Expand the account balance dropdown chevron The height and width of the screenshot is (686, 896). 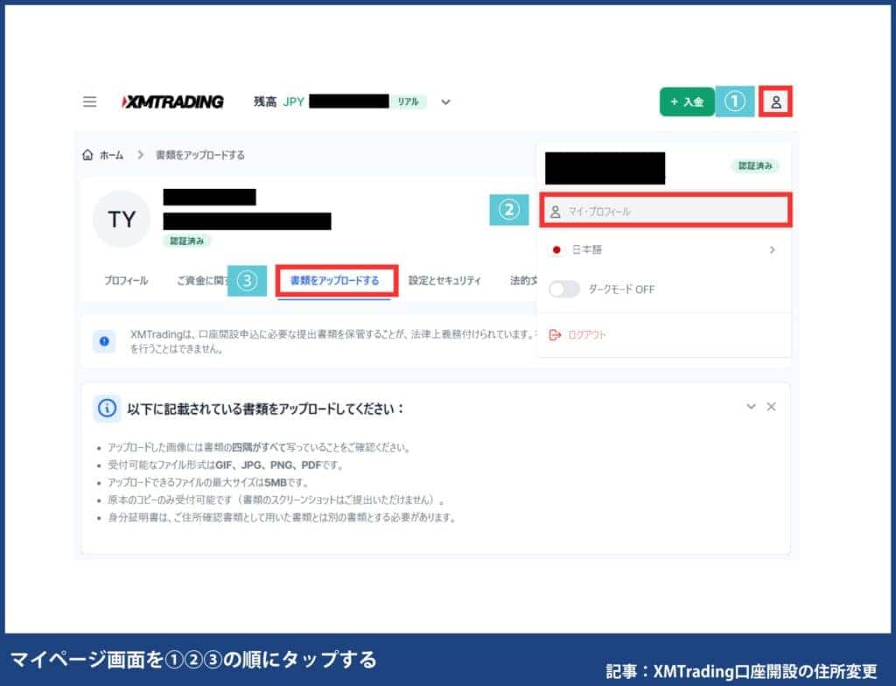(445, 102)
